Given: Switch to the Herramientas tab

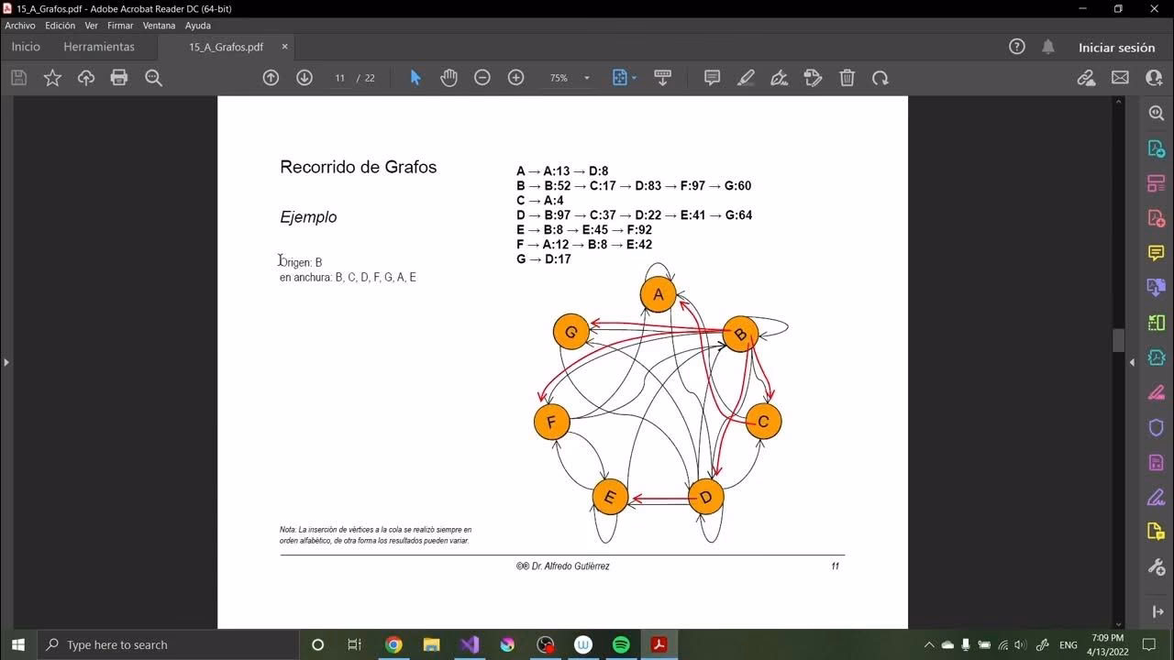Looking at the screenshot, I should click(x=99, y=47).
